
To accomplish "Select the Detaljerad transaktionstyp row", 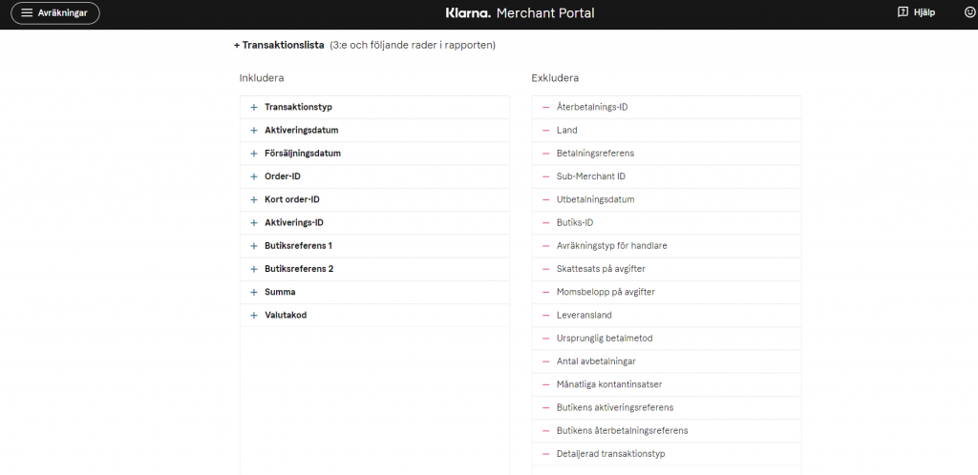I will click(666, 454).
